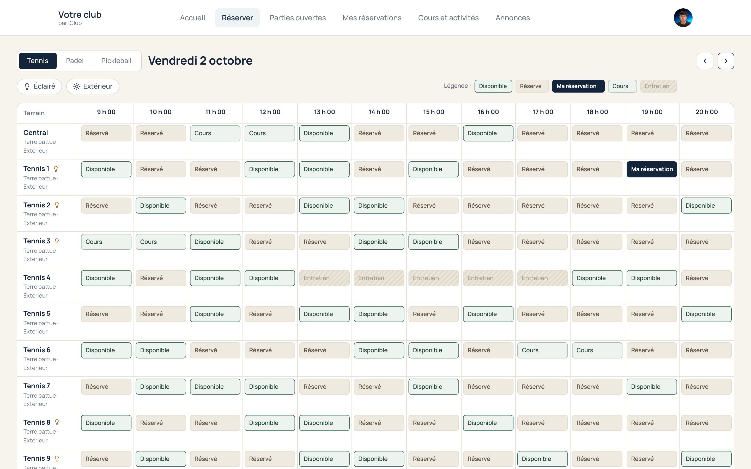Open Mes réservations page
The width and height of the screenshot is (751, 469).
372,18
